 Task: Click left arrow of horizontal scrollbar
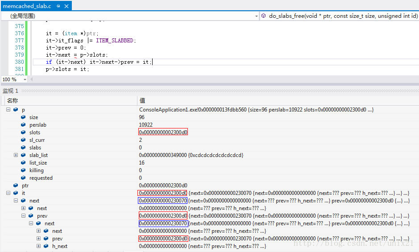(x=31, y=79)
